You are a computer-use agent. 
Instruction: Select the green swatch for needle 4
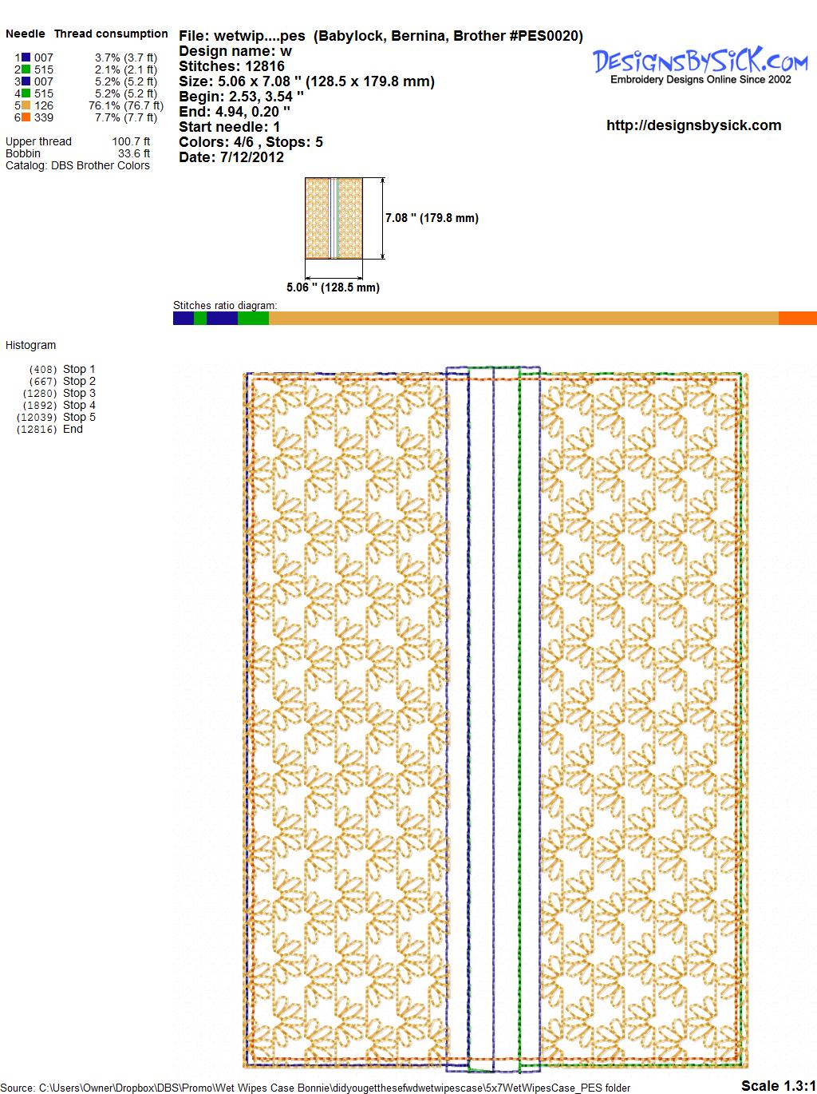[26, 93]
